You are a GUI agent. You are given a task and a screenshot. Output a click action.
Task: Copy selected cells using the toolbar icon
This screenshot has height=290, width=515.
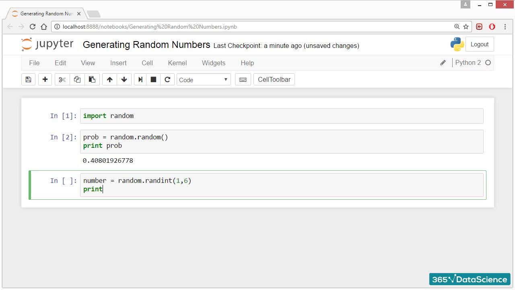point(77,79)
